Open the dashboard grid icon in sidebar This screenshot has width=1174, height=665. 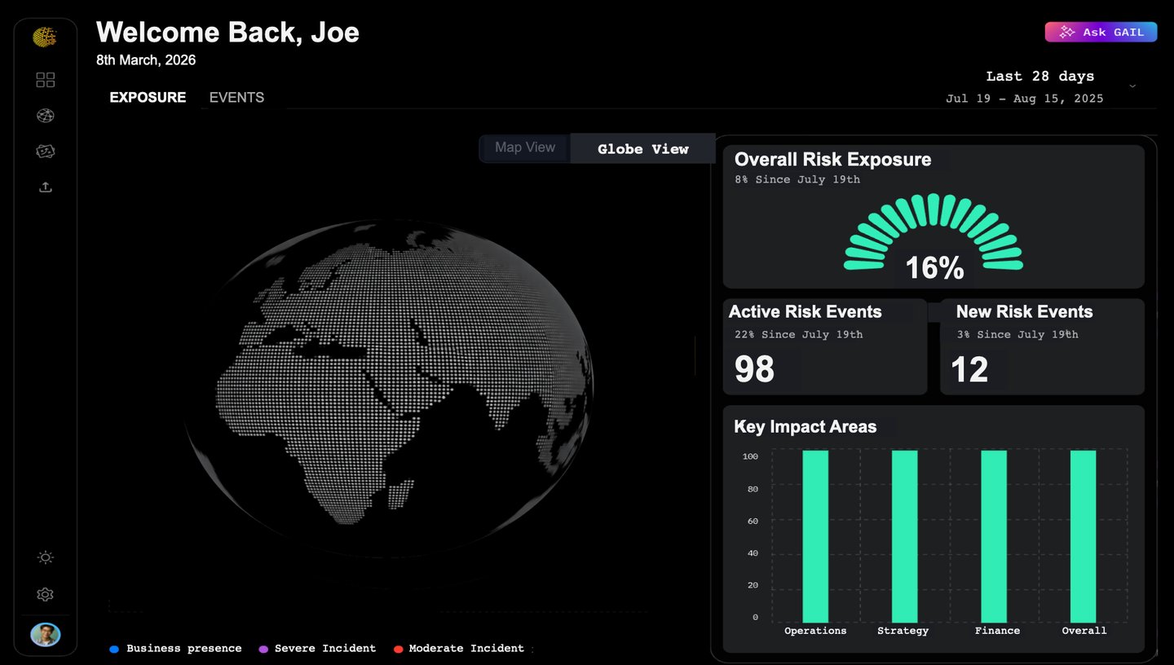pyautogui.click(x=46, y=80)
